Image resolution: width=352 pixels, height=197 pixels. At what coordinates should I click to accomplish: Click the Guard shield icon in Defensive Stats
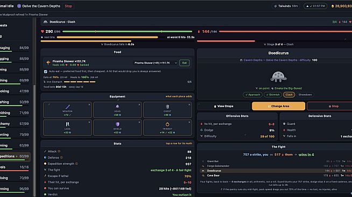284,124
